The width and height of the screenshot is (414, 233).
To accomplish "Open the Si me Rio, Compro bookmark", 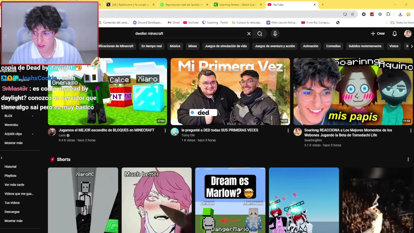I will pyautogui.click(x=316, y=23).
